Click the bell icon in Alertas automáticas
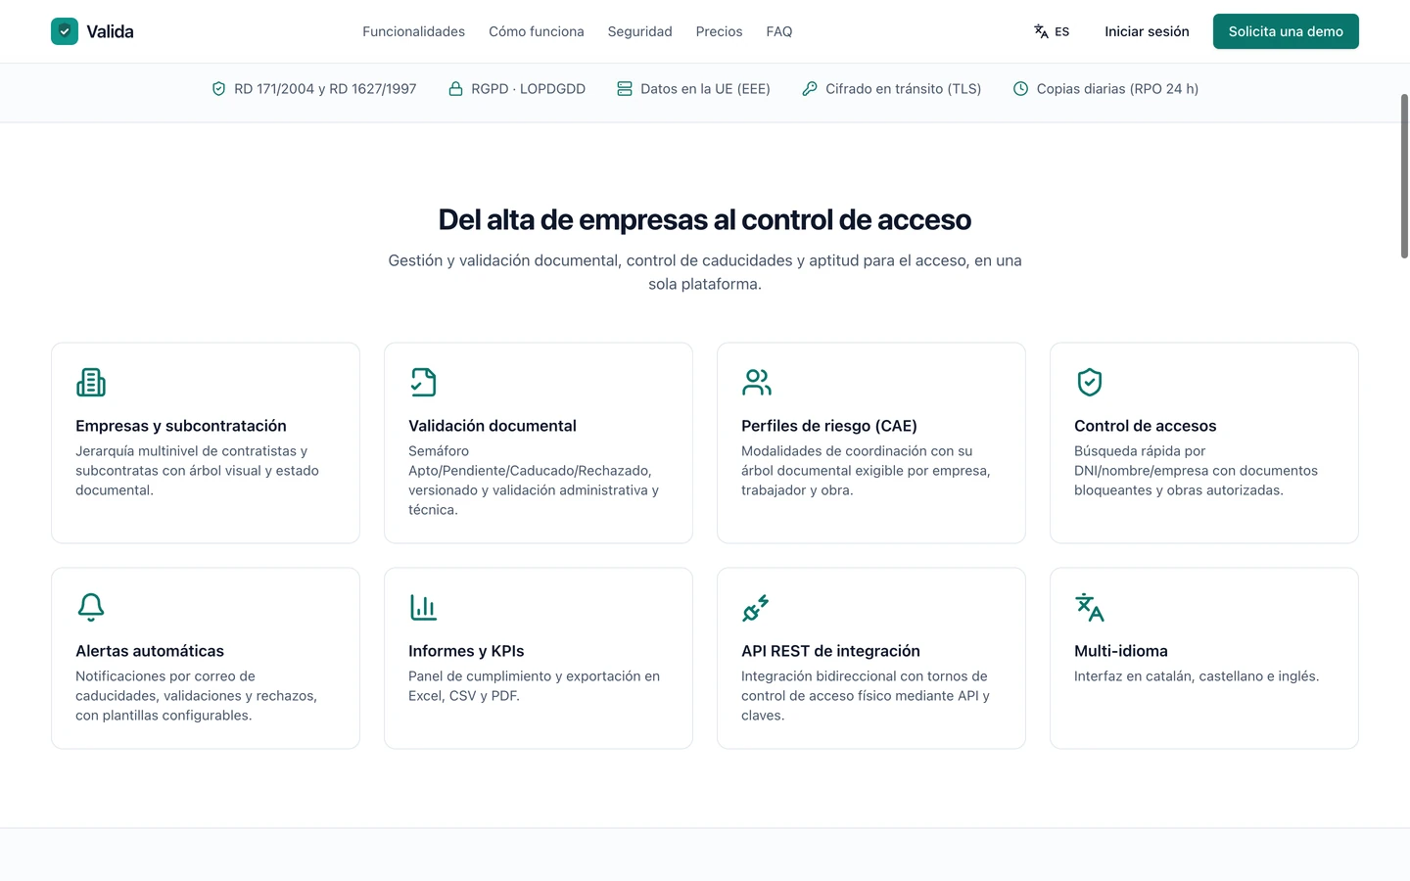This screenshot has width=1410, height=881. 91,607
